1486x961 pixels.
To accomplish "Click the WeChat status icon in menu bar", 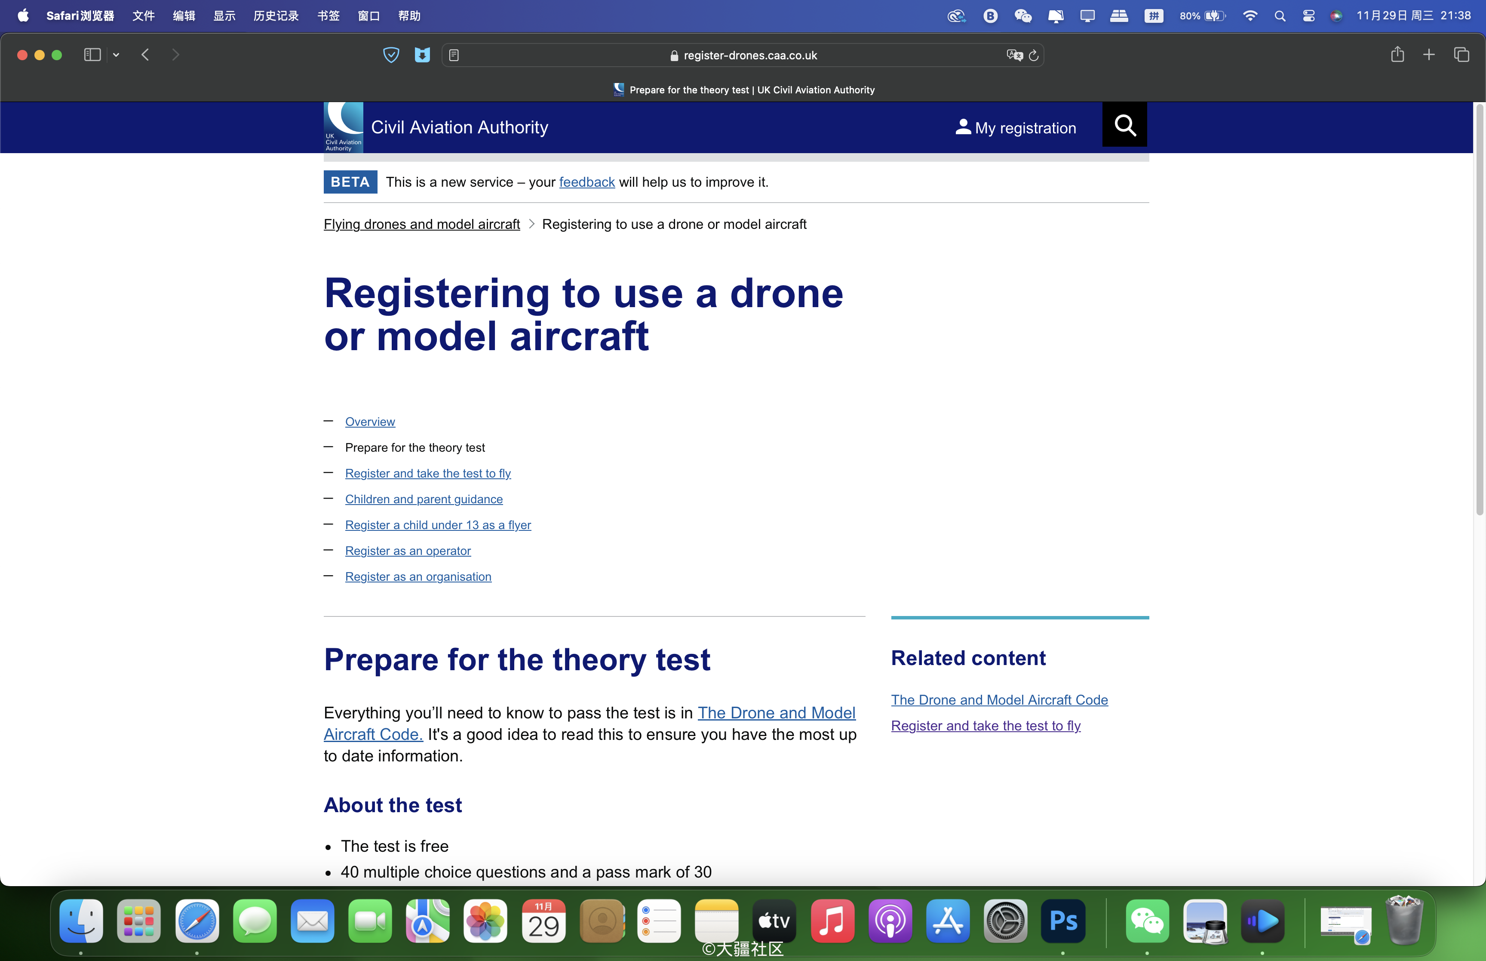I will click(x=1022, y=15).
